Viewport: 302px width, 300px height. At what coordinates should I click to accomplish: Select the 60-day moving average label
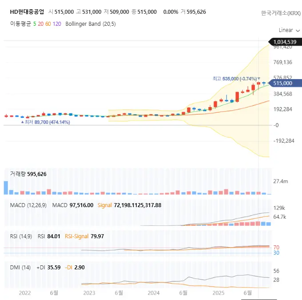coord(48,24)
